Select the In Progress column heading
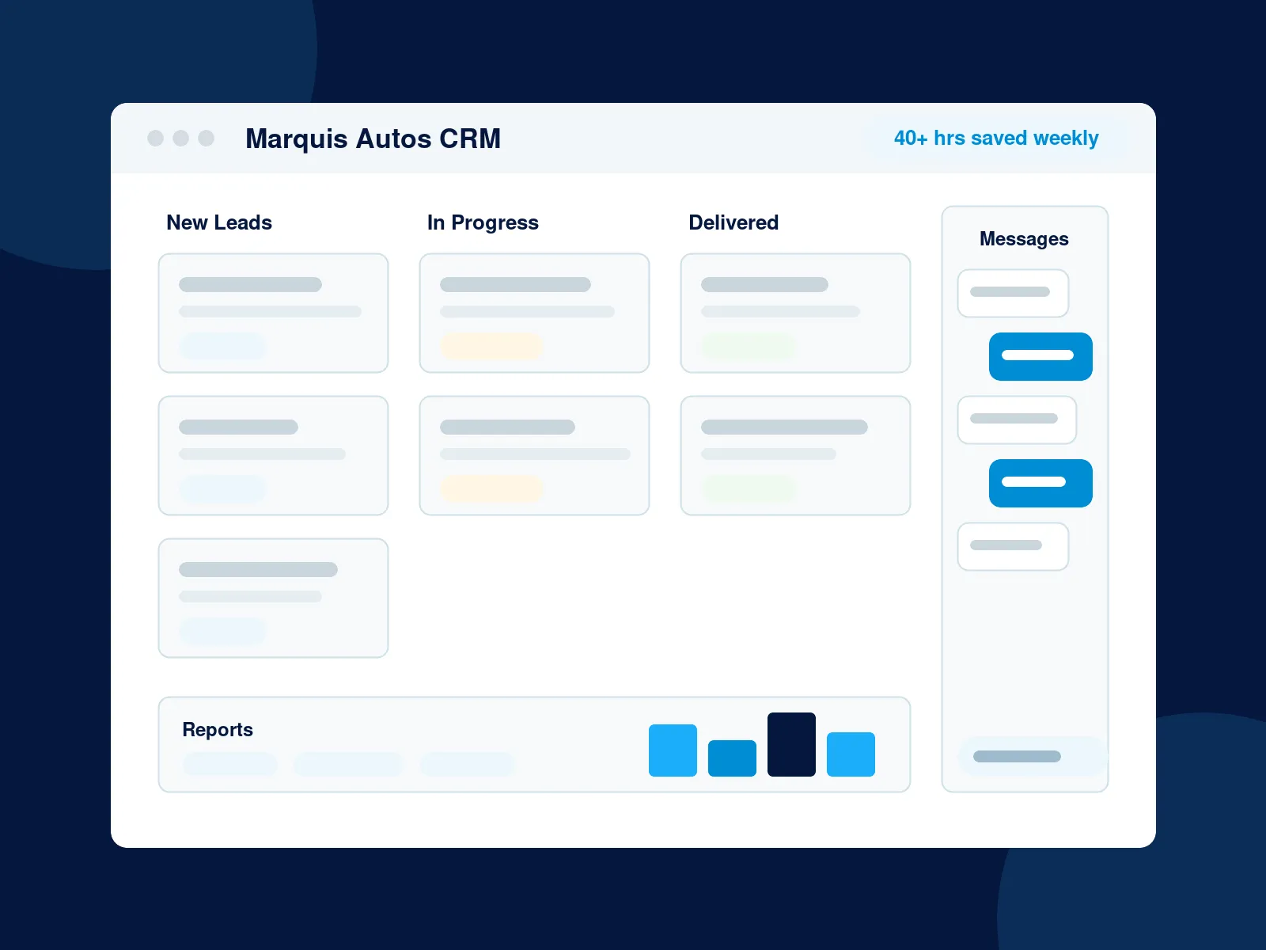The image size is (1266, 950). (x=483, y=222)
